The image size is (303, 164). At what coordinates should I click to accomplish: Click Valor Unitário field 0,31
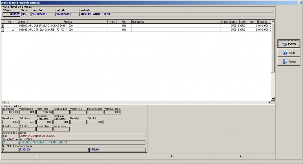point(27,112)
